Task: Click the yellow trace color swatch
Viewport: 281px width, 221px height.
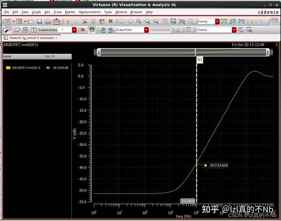Action: pyautogui.click(x=8, y=68)
